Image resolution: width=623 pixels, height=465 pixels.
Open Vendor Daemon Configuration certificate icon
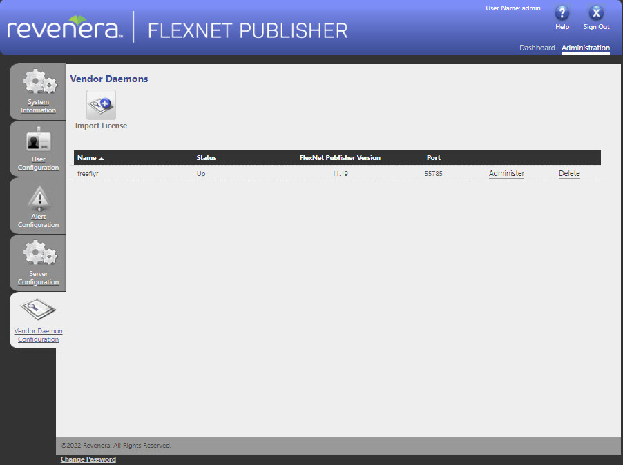coord(38,309)
